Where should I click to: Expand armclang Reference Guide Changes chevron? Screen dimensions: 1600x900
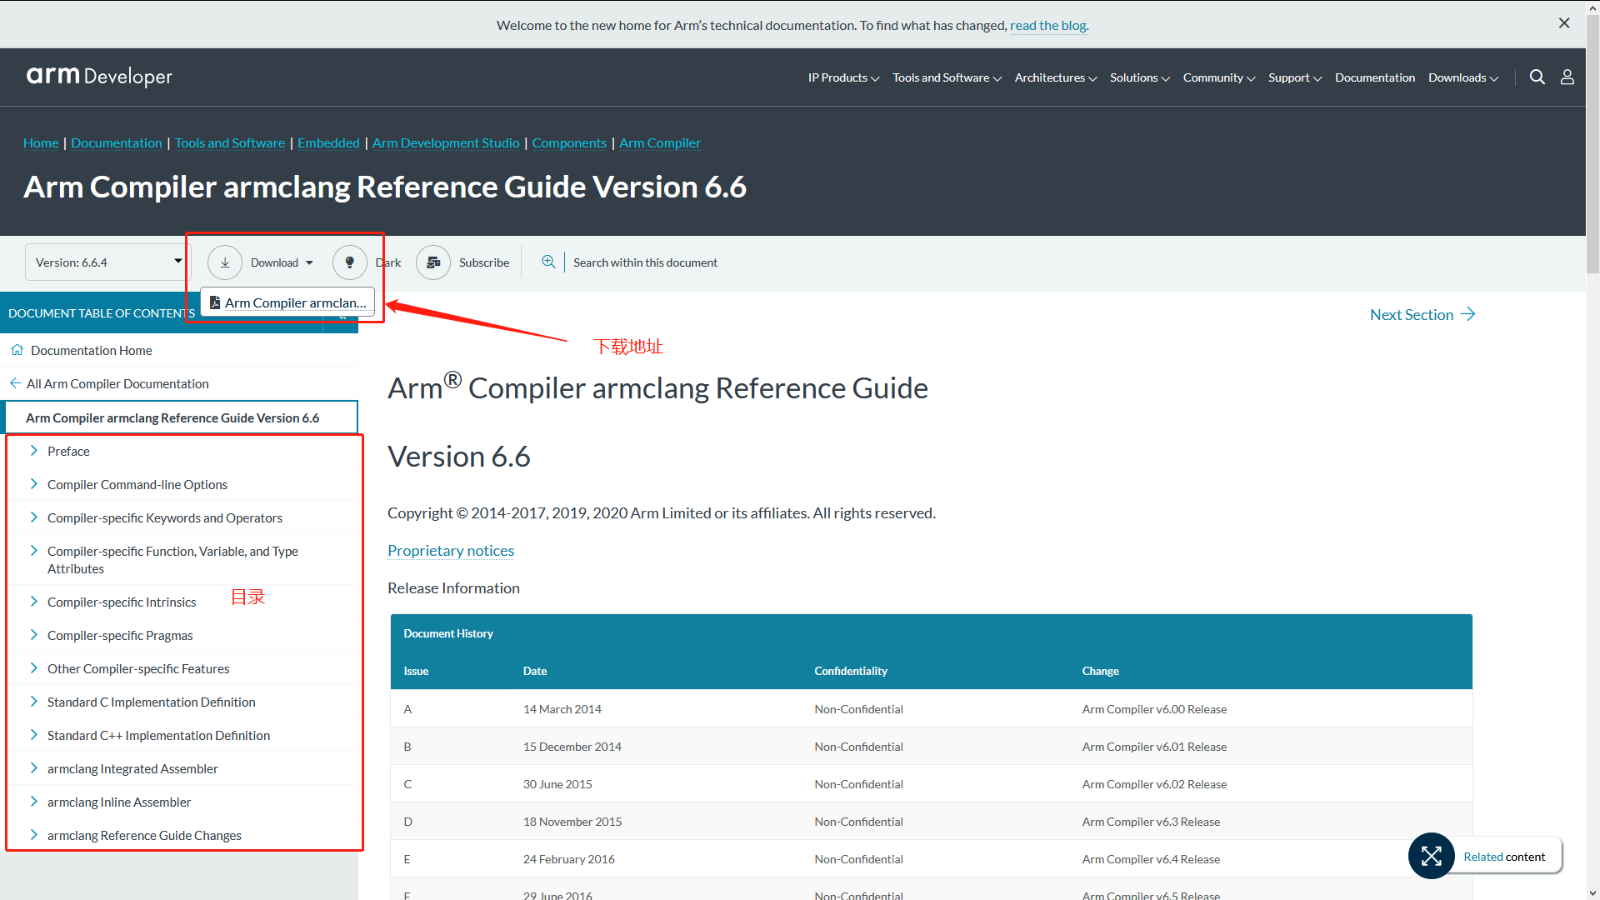[x=34, y=835]
